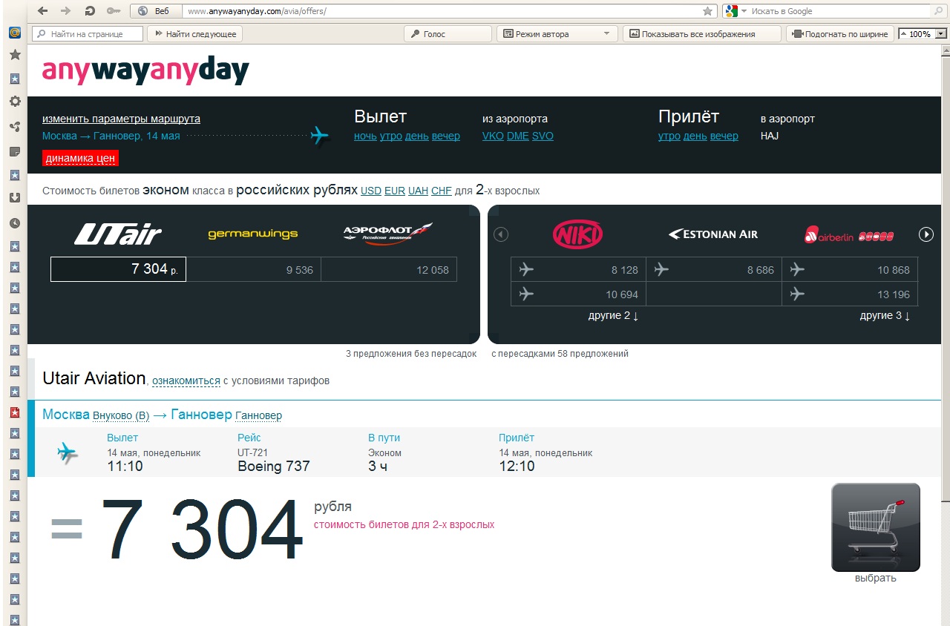
Task: Open the bookmarks star panel in sidebar
Action: coord(14,55)
